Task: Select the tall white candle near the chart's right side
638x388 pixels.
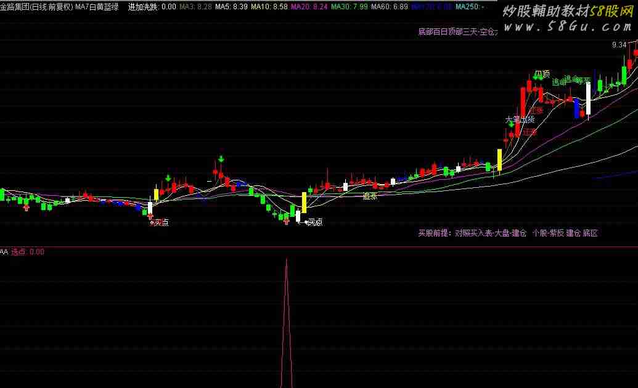Action: pyautogui.click(x=588, y=99)
